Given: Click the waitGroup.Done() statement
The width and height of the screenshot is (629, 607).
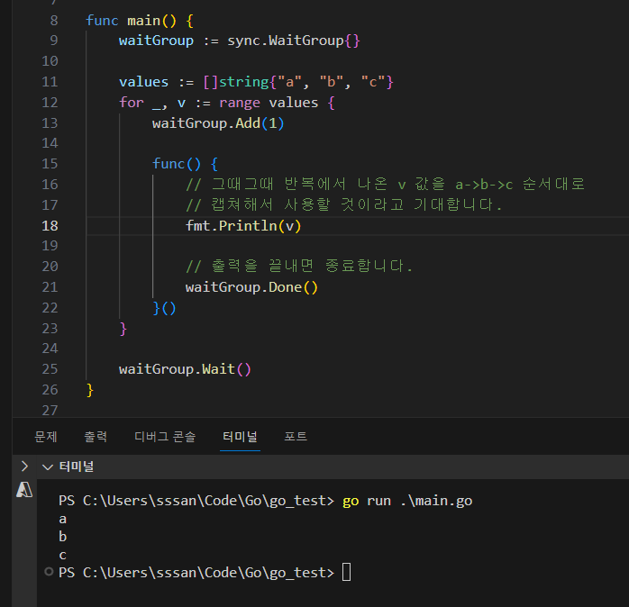Looking at the screenshot, I should [251, 287].
